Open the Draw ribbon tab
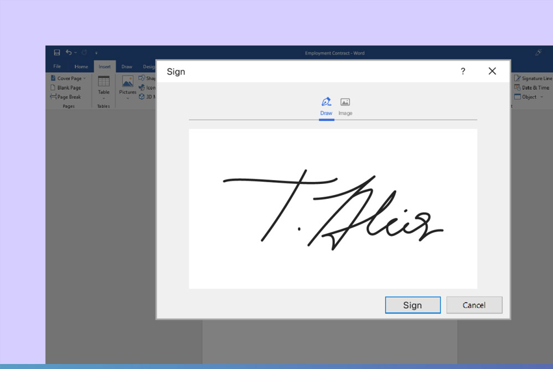Viewport: 553px width, 369px height. [x=127, y=66]
